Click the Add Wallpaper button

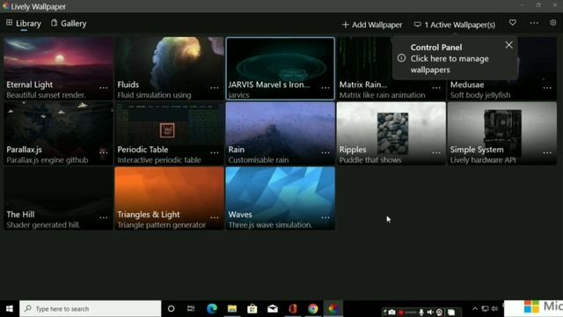(372, 25)
